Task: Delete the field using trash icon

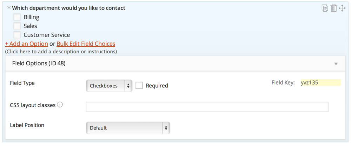Action: pyautogui.click(x=333, y=8)
